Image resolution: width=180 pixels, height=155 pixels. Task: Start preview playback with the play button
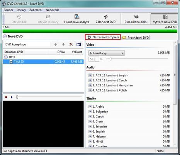(x=12, y=97)
